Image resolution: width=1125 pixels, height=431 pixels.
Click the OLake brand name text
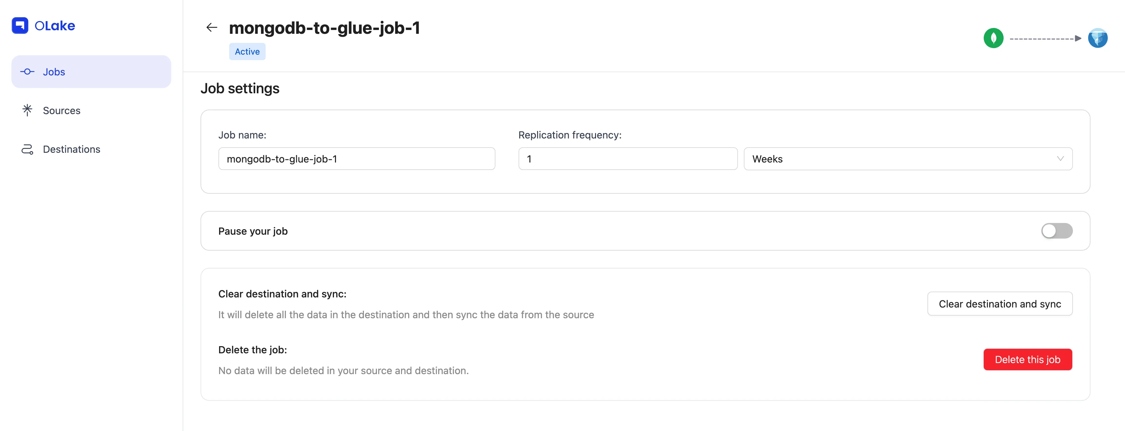55,26
